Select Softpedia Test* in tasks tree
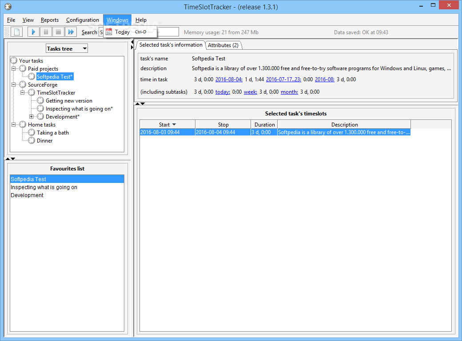 click(x=55, y=76)
